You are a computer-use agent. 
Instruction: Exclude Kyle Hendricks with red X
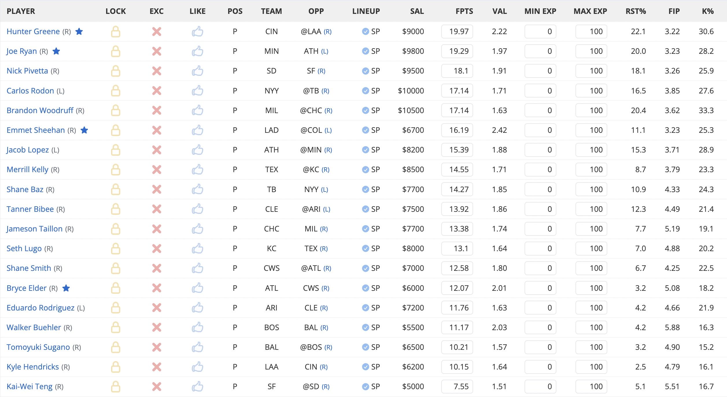(x=157, y=367)
